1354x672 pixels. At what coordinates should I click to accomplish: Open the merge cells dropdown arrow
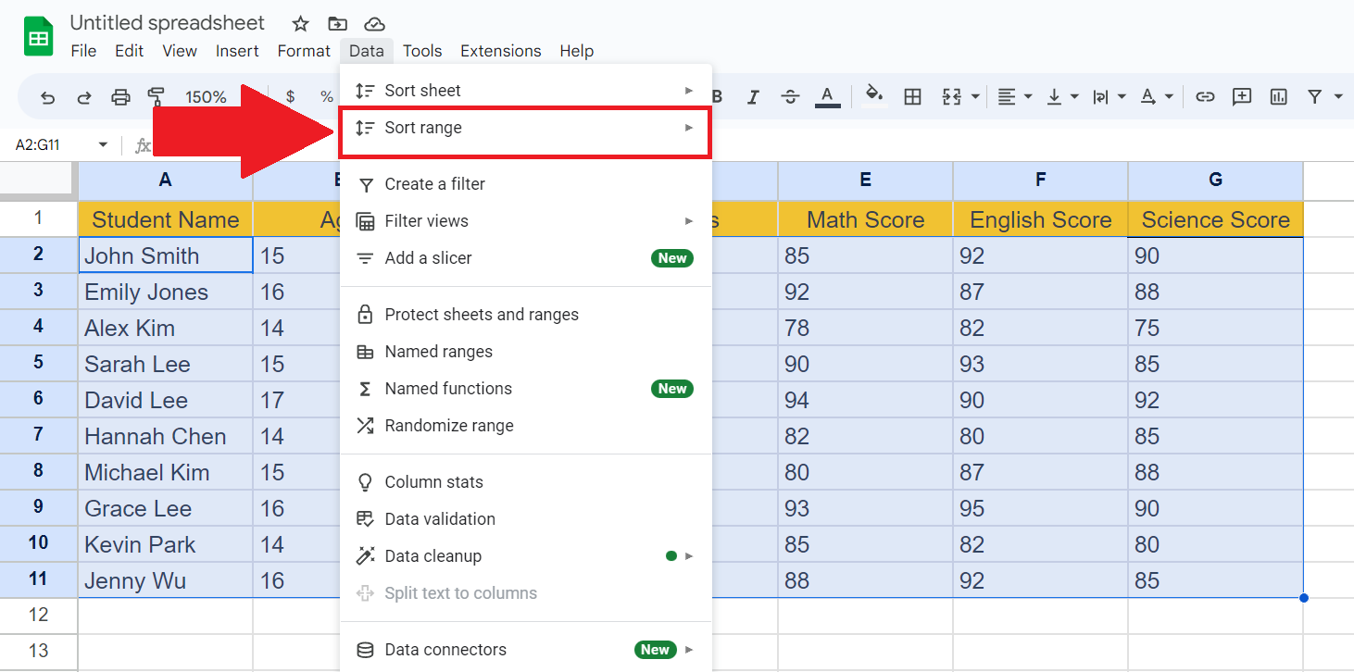975,96
